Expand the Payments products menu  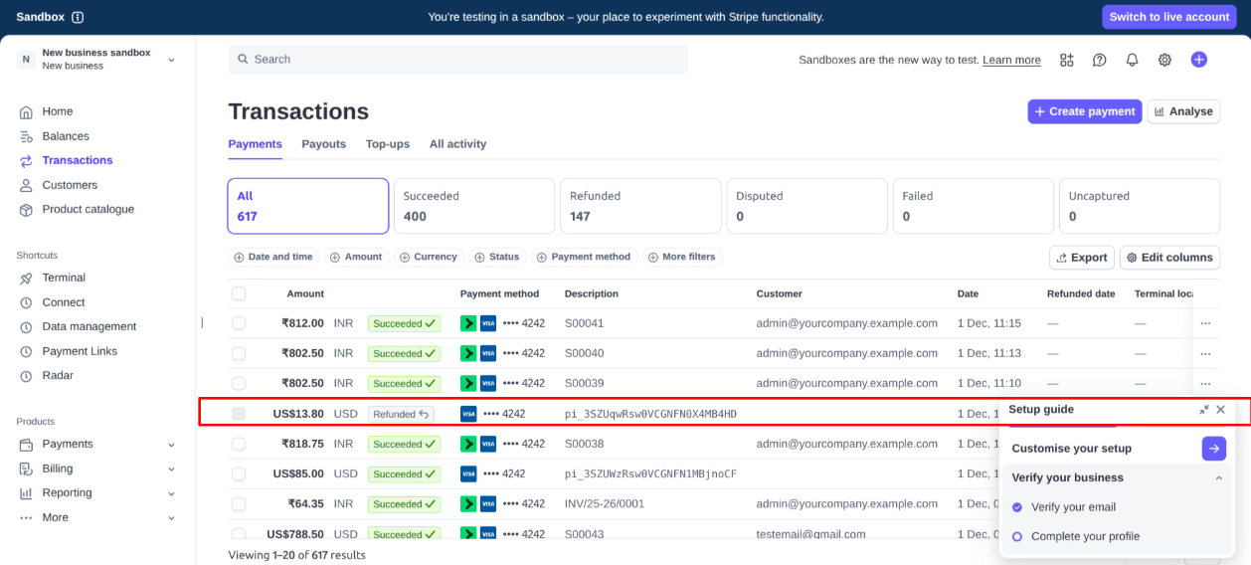pos(171,445)
